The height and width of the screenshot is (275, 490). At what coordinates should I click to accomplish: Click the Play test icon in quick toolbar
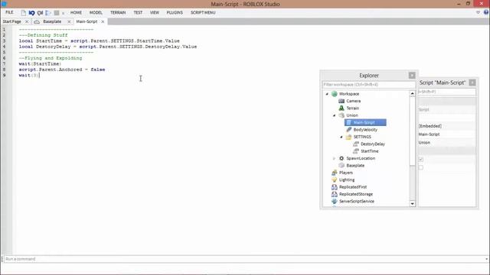[x=48, y=13]
